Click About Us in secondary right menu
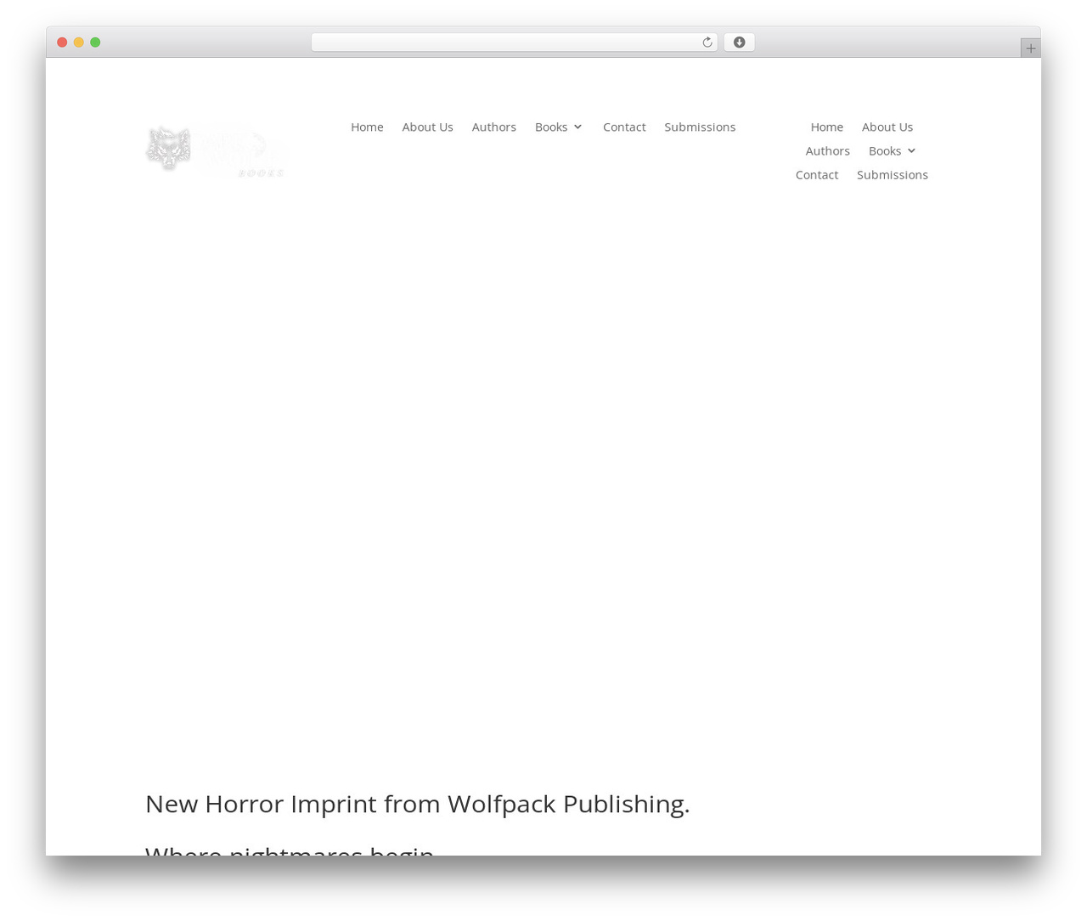Screen dimensions: 1087x921 [887, 127]
